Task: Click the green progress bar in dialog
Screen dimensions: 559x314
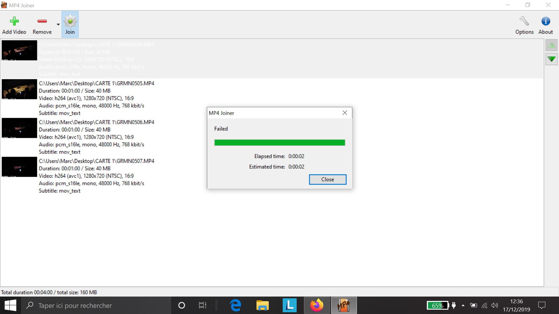Action: (x=279, y=142)
